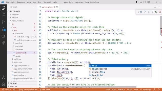Screen dimensions: 162x91
Task: Expand the .vscode folder
Action: [x=15, y=17]
